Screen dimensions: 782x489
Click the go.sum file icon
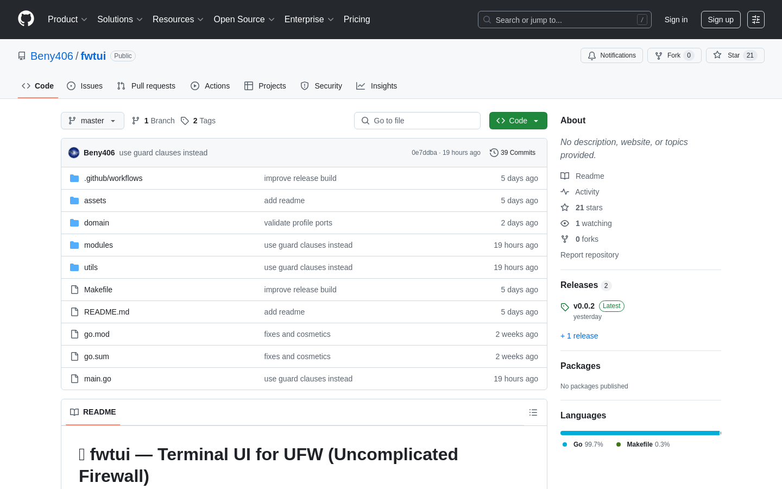(74, 356)
